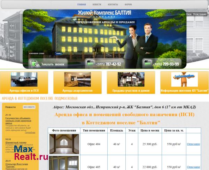
Task: Open the ФОРУМ menu item
Action: [128, 5]
